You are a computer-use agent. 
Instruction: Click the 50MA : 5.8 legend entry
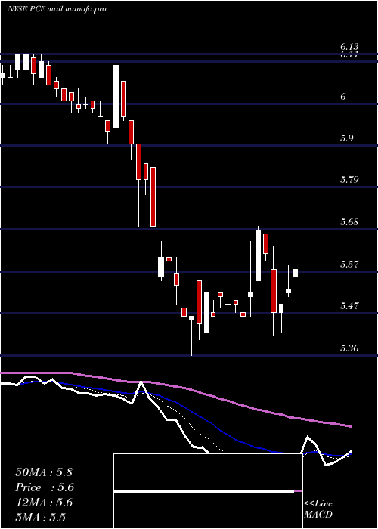tap(44, 472)
